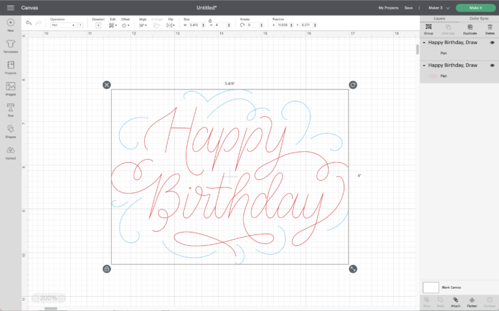Attach the selected layers
The height and width of the screenshot is (311, 499).
455,301
